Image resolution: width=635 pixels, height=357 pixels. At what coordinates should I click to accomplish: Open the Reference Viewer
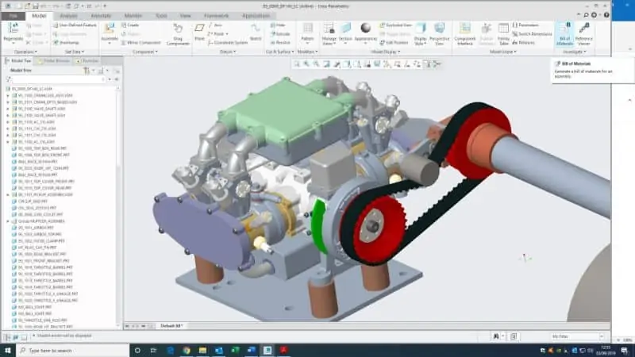coord(584,33)
